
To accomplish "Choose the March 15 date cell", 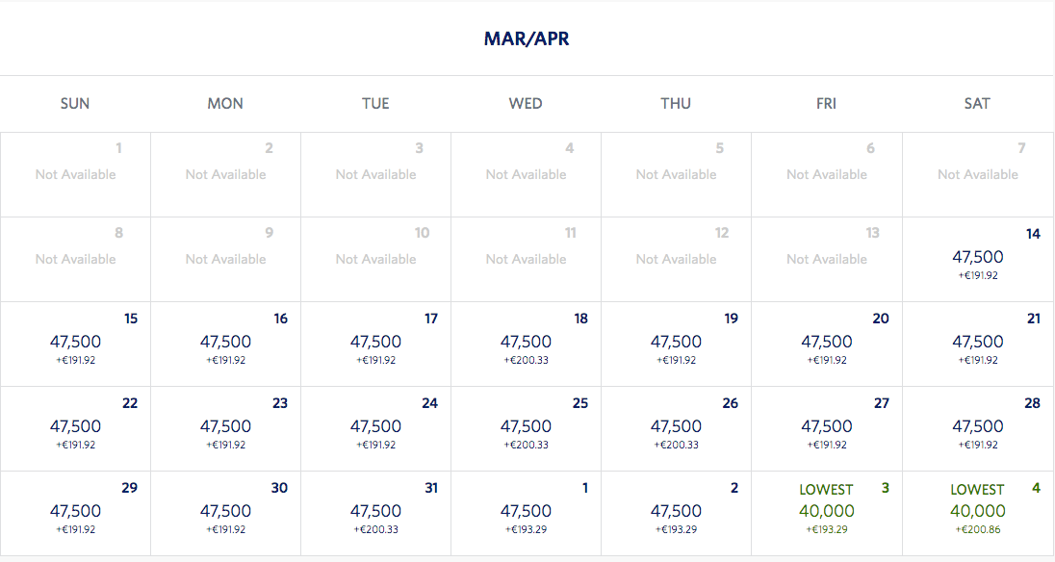I will [x=75, y=343].
